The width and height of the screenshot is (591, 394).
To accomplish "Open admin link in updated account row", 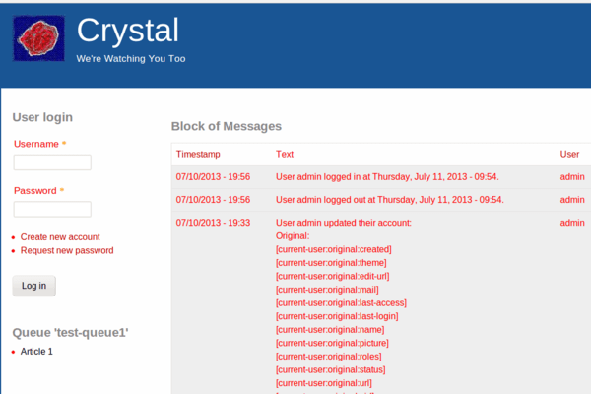I will (572, 223).
